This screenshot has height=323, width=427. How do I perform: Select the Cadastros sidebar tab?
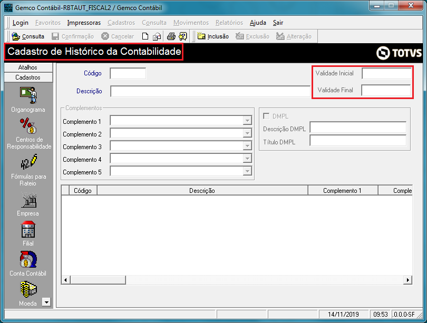click(x=28, y=77)
